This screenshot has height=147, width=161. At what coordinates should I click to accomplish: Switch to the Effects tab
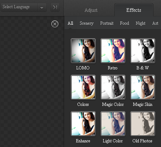pos(134,10)
